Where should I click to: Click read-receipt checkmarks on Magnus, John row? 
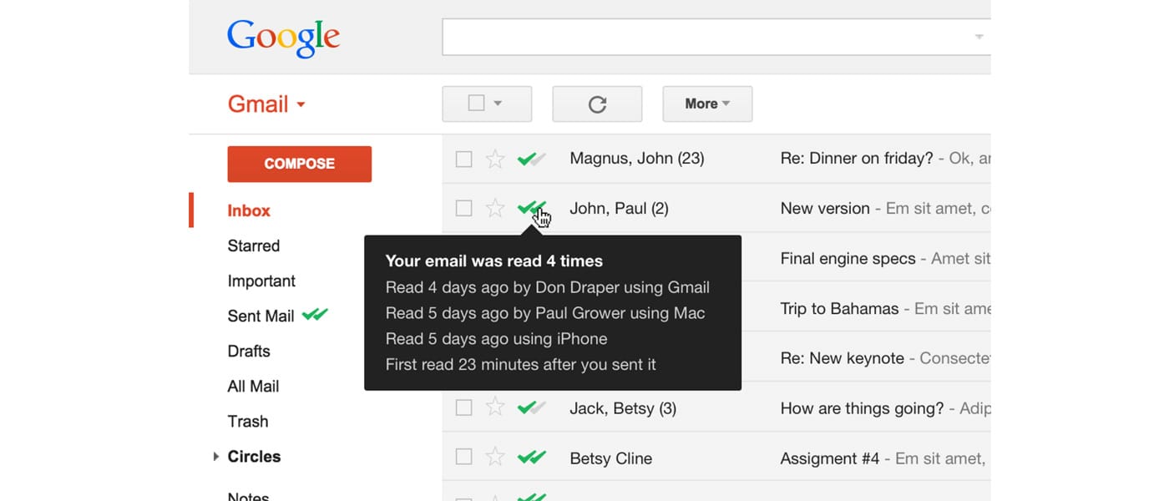coord(532,159)
